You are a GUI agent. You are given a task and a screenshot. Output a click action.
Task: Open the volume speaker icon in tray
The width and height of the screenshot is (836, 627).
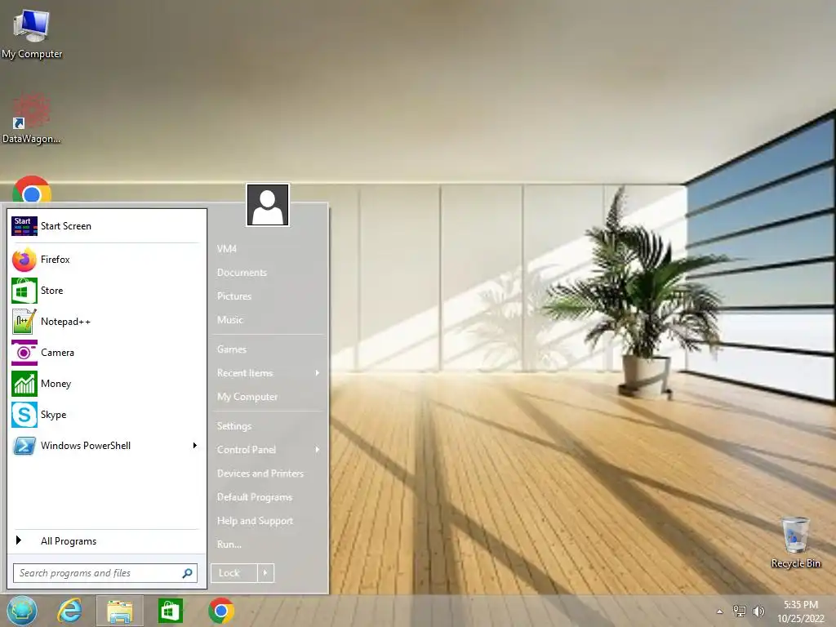pos(758,611)
